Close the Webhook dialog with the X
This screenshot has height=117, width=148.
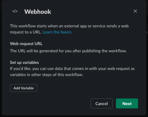pos(135,11)
